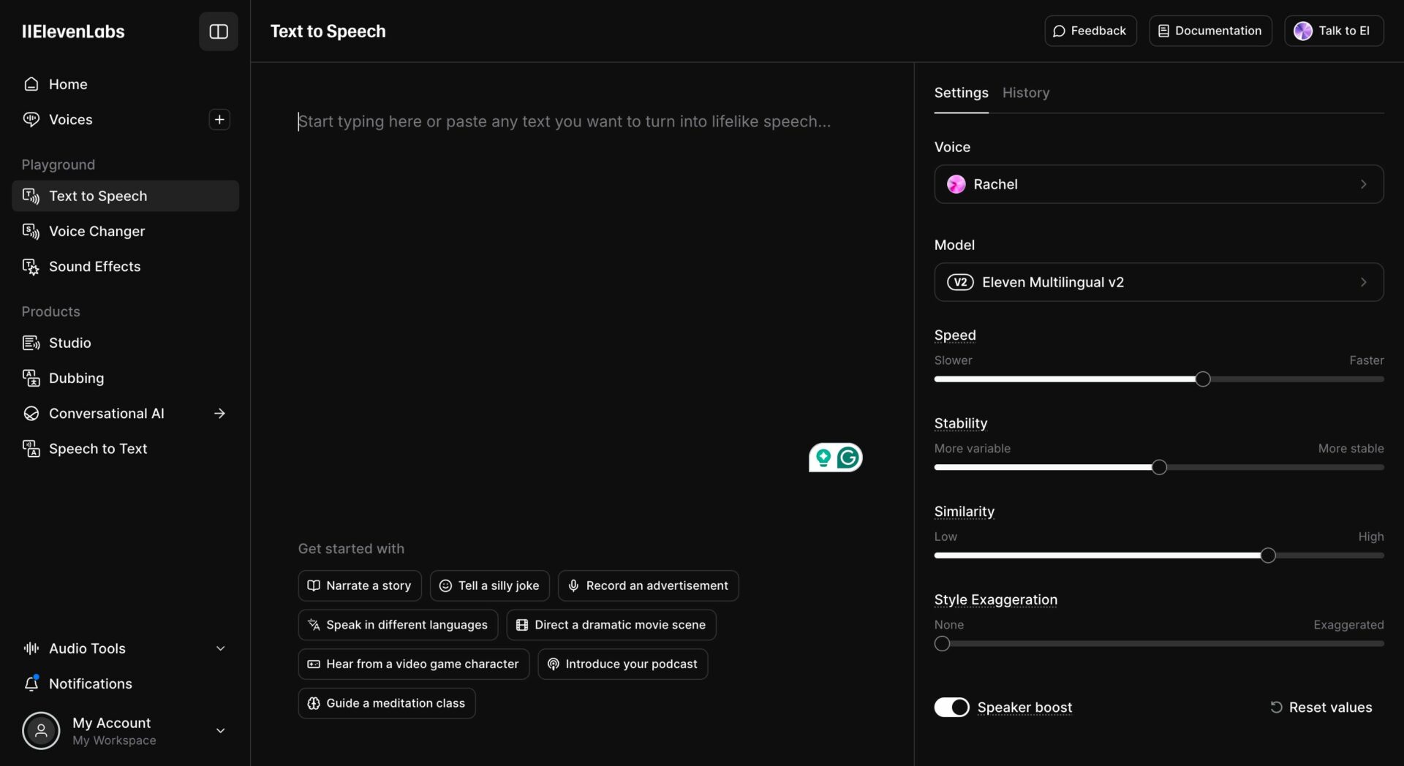
Task: Click the Similarity slider handle
Action: [x=1268, y=555]
